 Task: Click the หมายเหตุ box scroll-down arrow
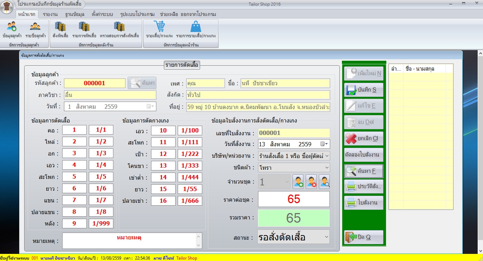[199, 245]
